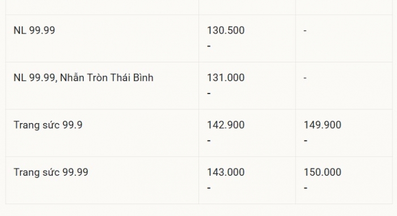Image resolution: width=397 pixels, height=216 pixels.
Task: Click the 142.900 buy price
Action: click(226, 125)
